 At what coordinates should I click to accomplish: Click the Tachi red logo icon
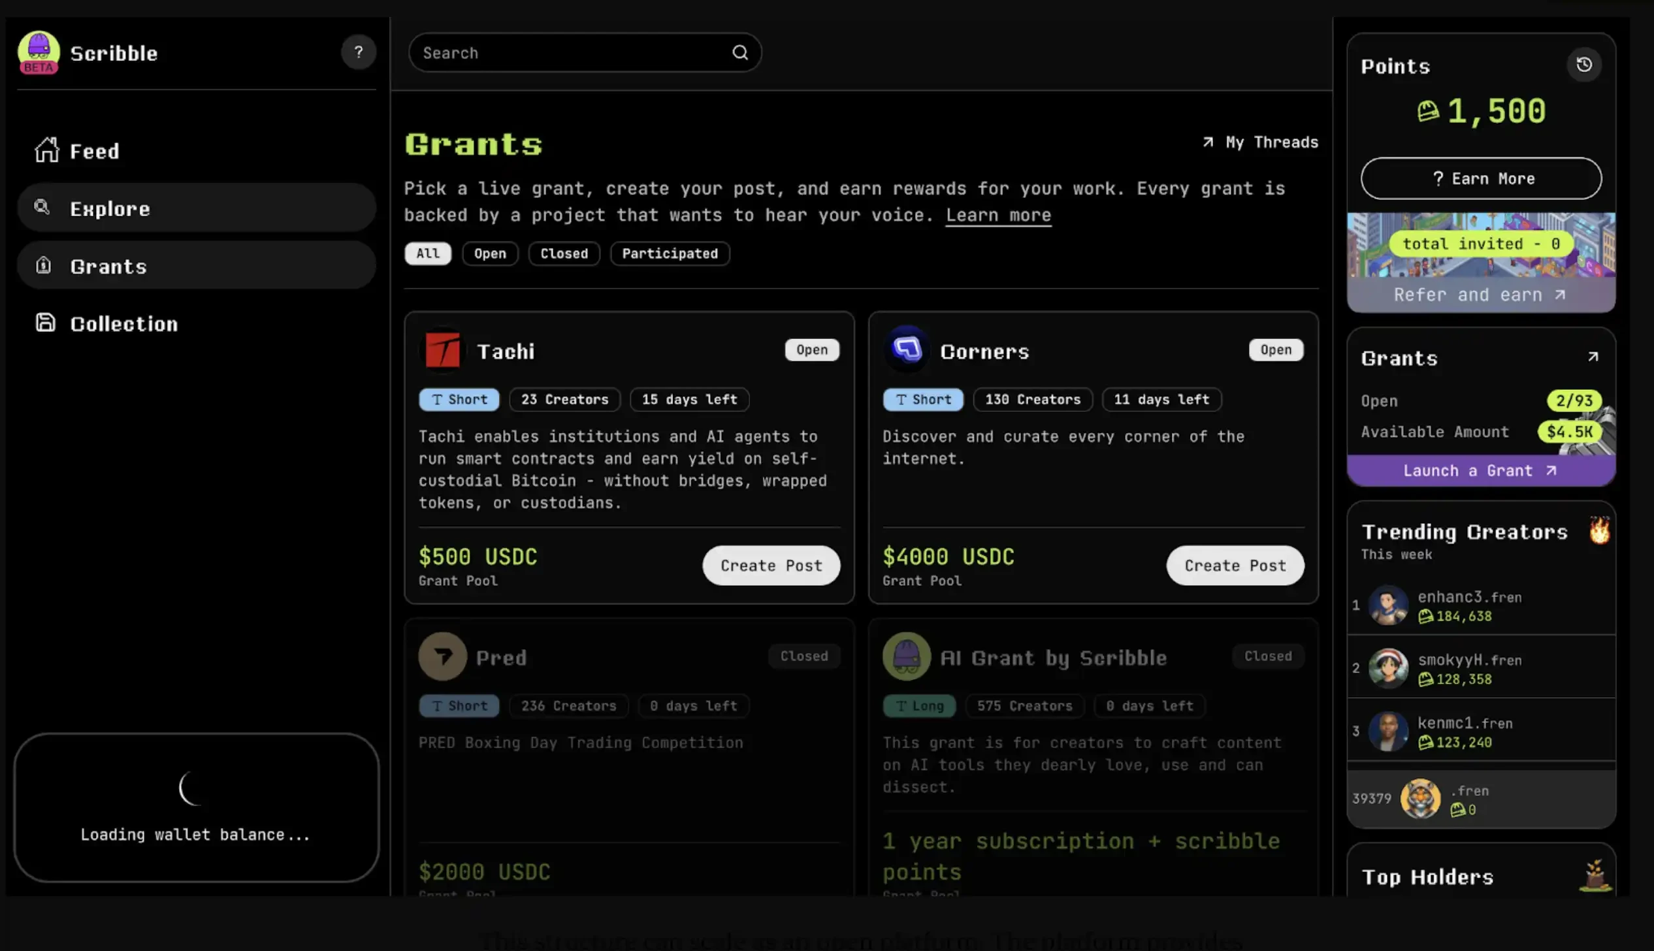[442, 350]
